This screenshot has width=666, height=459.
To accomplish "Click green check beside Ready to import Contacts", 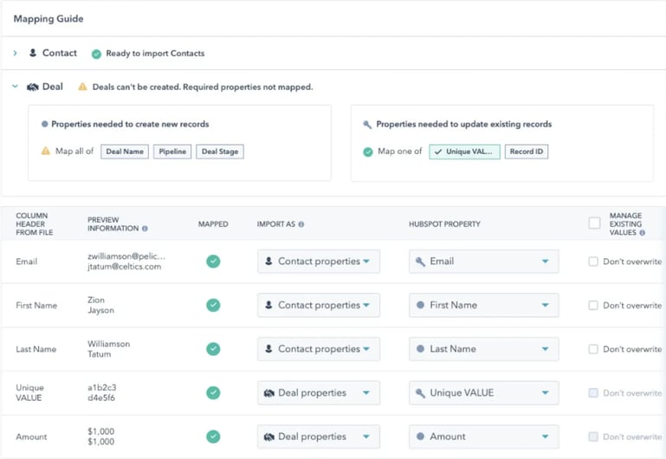I will tap(96, 54).
